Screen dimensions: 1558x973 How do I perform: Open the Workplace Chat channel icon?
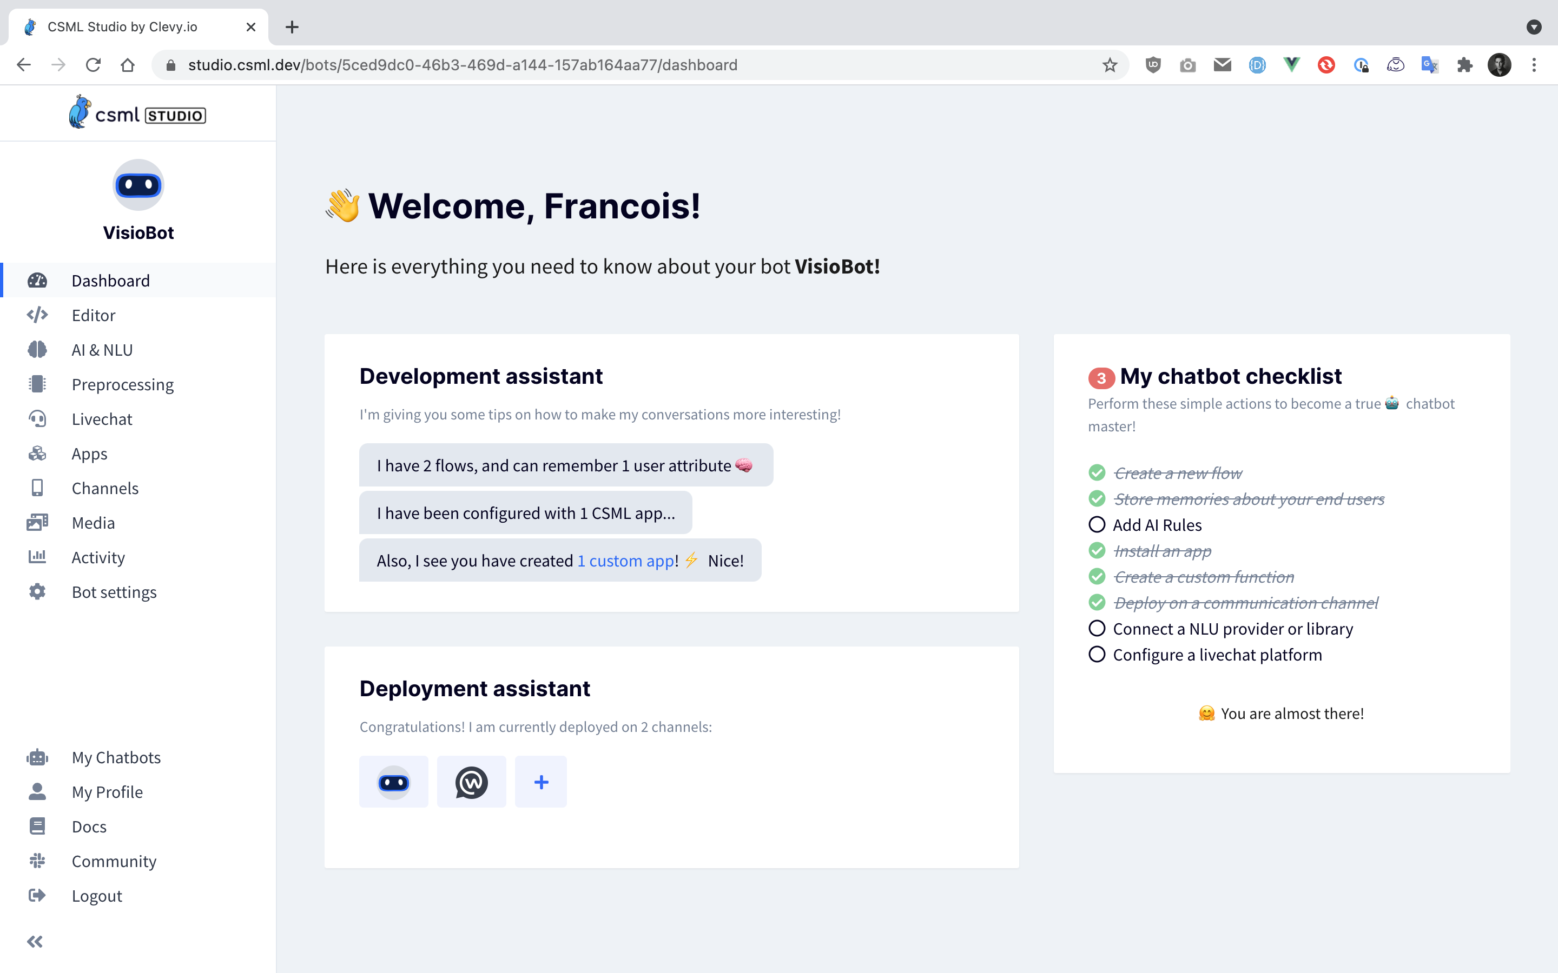[x=471, y=782]
